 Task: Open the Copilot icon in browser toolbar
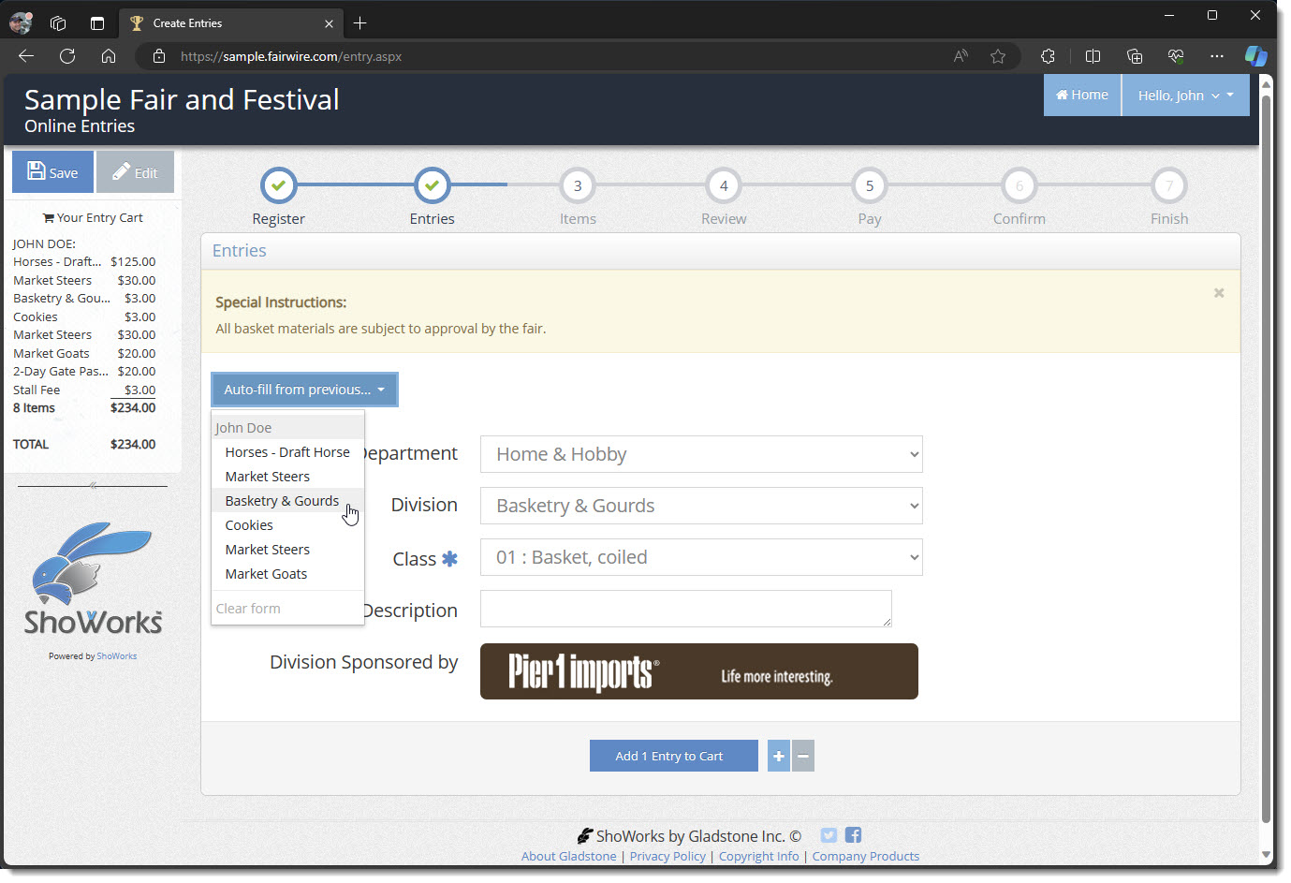[x=1255, y=56]
